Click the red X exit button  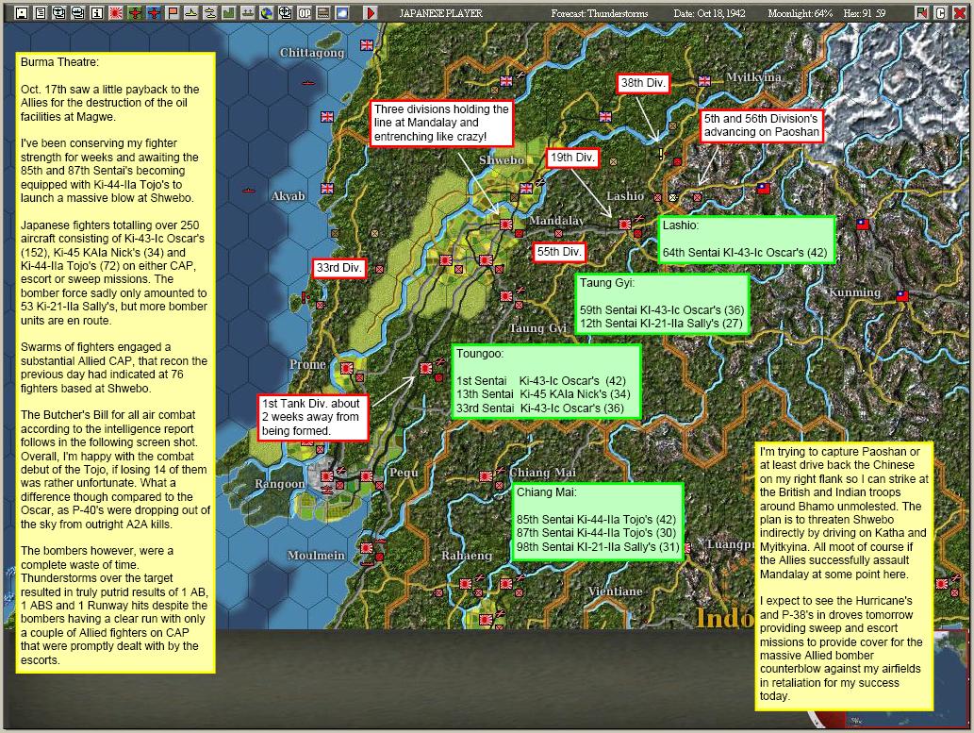pos(959,12)
